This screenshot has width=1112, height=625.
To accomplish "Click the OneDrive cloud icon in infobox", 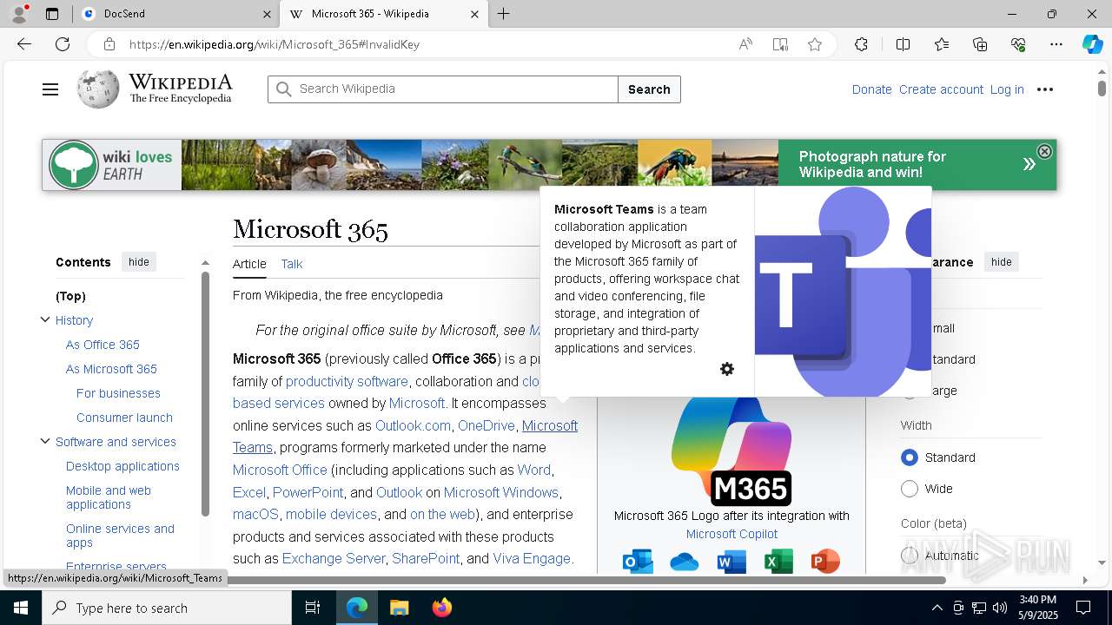I will pos(685,562).
